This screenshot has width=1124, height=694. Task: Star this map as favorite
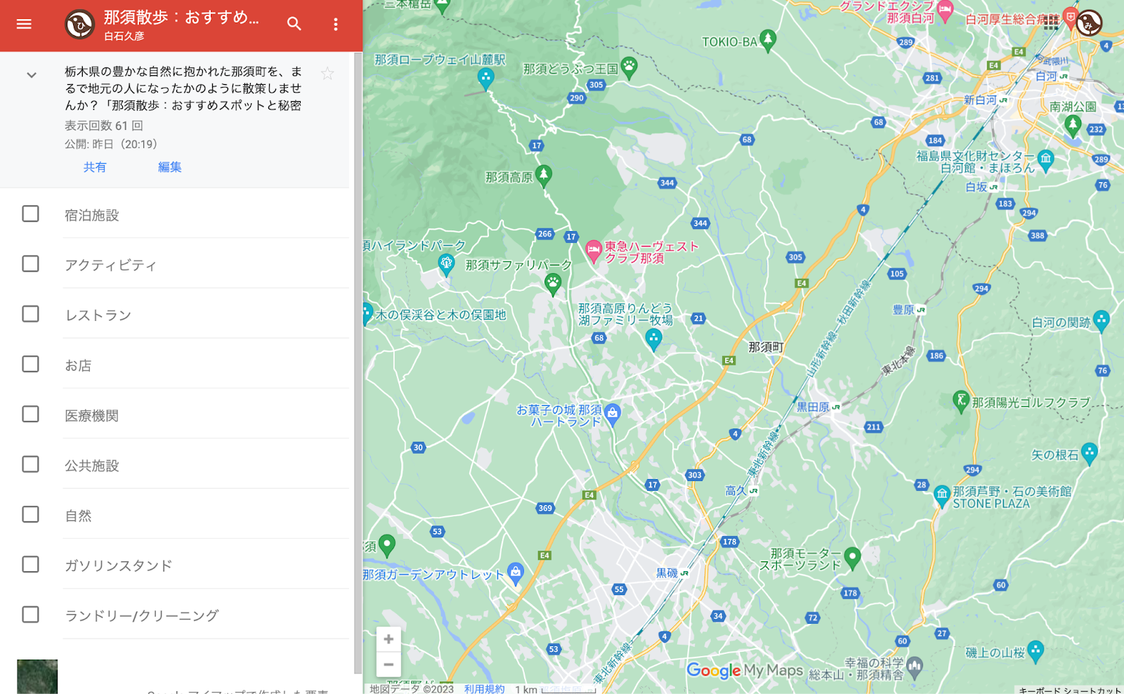click(x=327, y=73)
